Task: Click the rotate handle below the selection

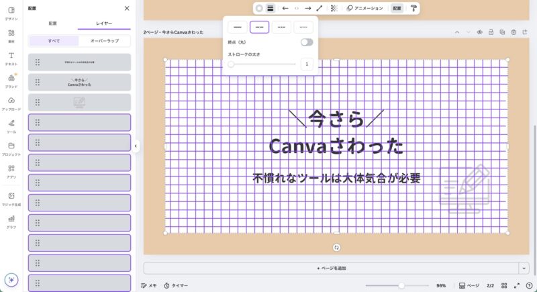Action: point(336,248)
